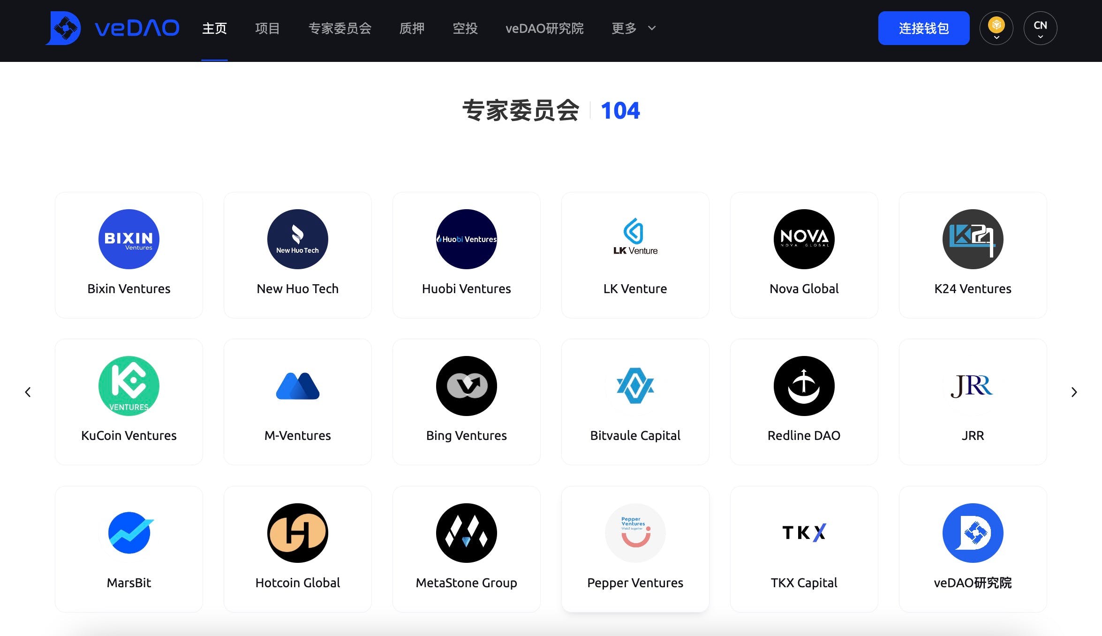Navigate to 质押 page
The width and height of the screenshot is (1102, 636).
tap(412, 28)
